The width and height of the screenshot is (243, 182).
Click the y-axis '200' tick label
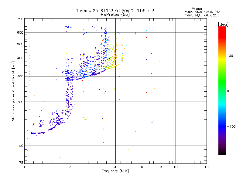tap(20, 102)
